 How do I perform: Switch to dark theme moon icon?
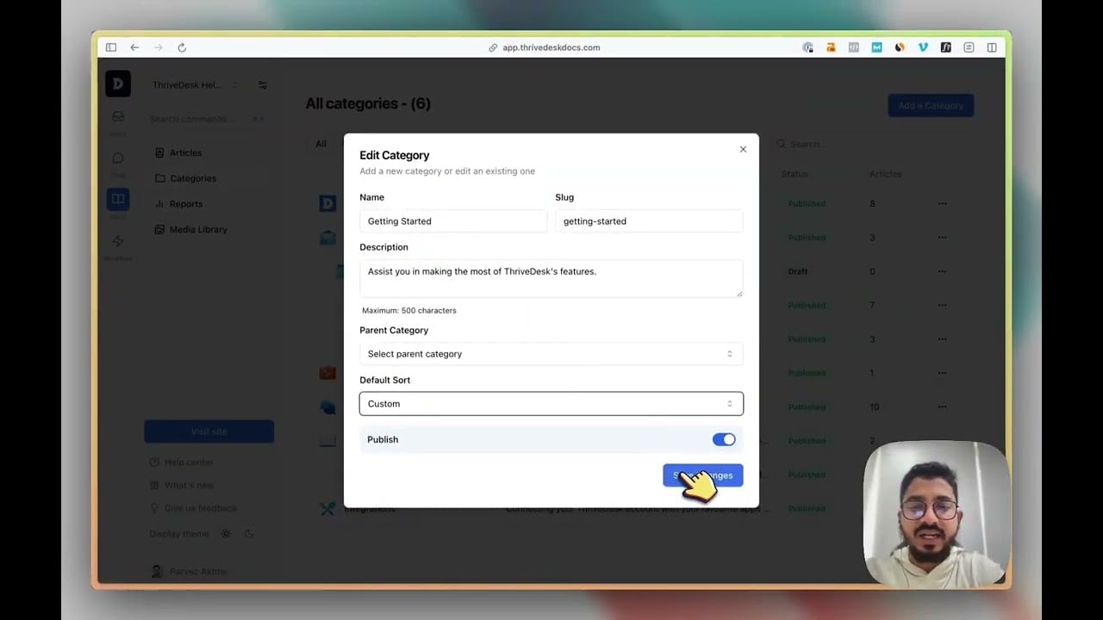(249, 534)
